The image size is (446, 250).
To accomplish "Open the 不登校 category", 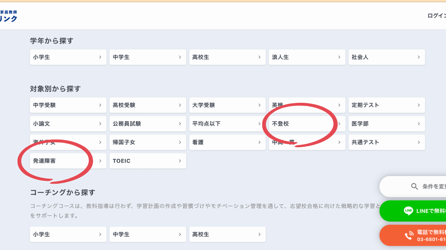I will coord(307,124).
